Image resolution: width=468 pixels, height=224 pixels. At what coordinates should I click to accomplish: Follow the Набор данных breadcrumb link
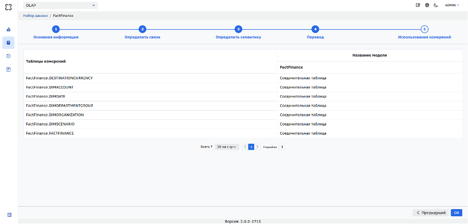pyautogui.click(x=36, y=15)
